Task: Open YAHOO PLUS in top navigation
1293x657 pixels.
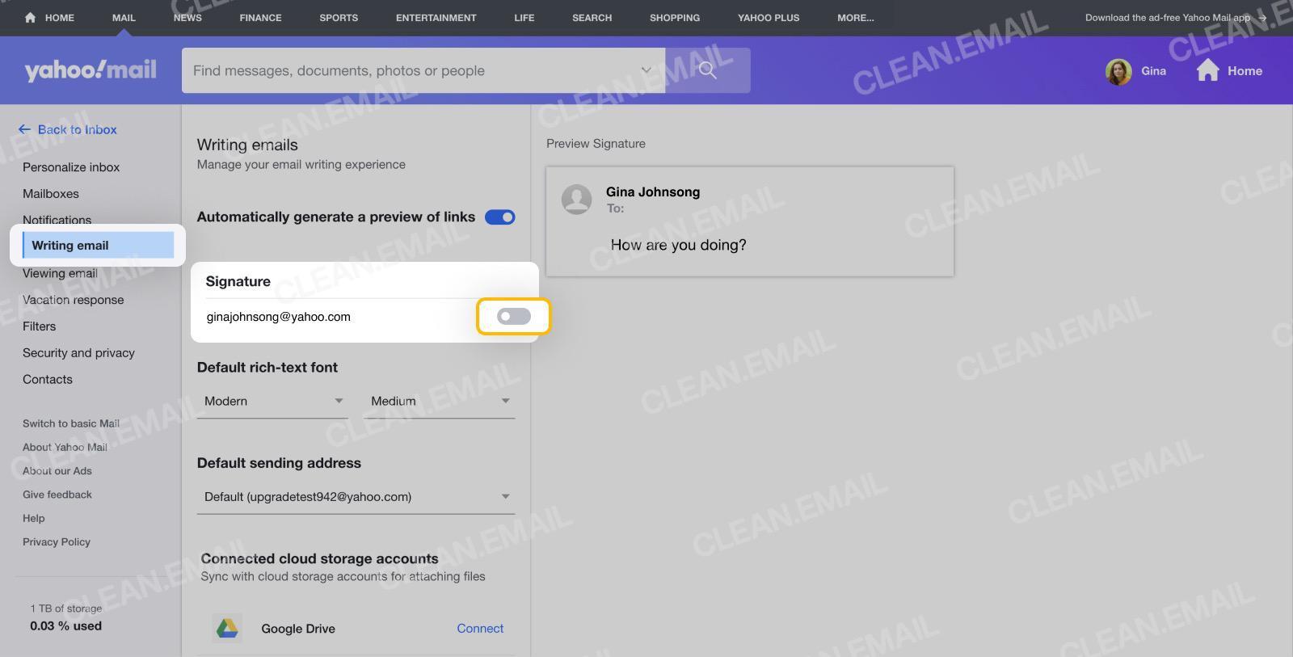Action: click(x=769, y=18)
